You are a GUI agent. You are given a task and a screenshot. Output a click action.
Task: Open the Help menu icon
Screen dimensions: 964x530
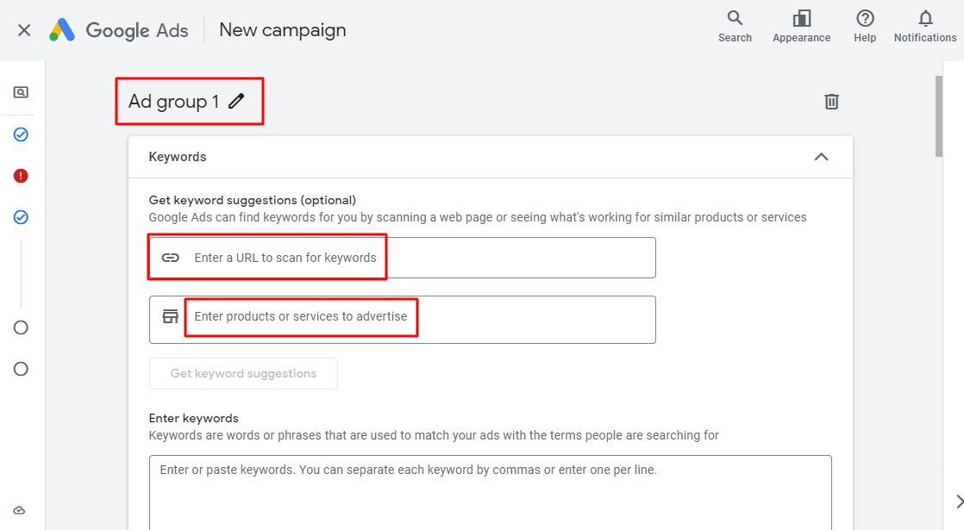(x=865, y=27)
